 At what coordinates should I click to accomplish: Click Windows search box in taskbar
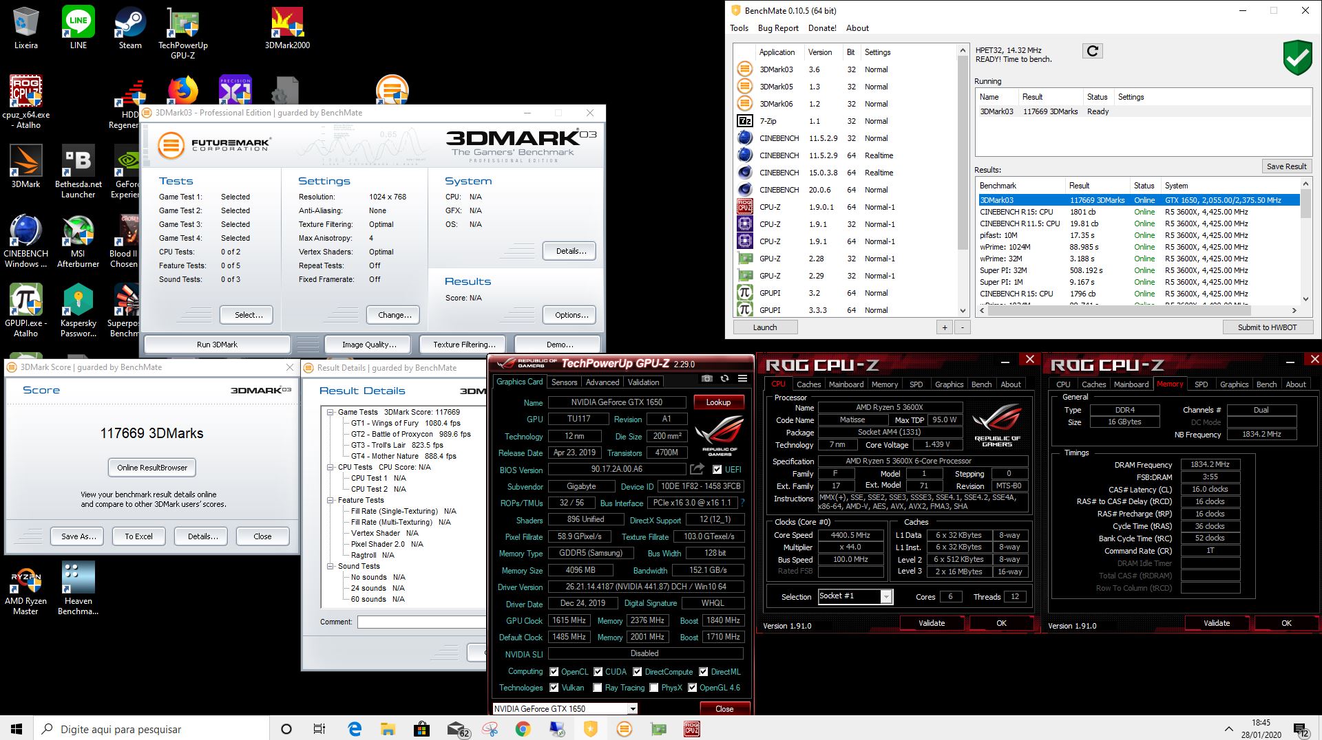click(151, 729)
